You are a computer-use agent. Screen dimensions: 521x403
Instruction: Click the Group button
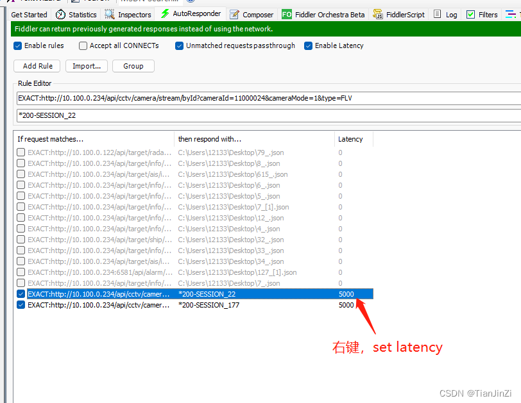pos(133,66)
